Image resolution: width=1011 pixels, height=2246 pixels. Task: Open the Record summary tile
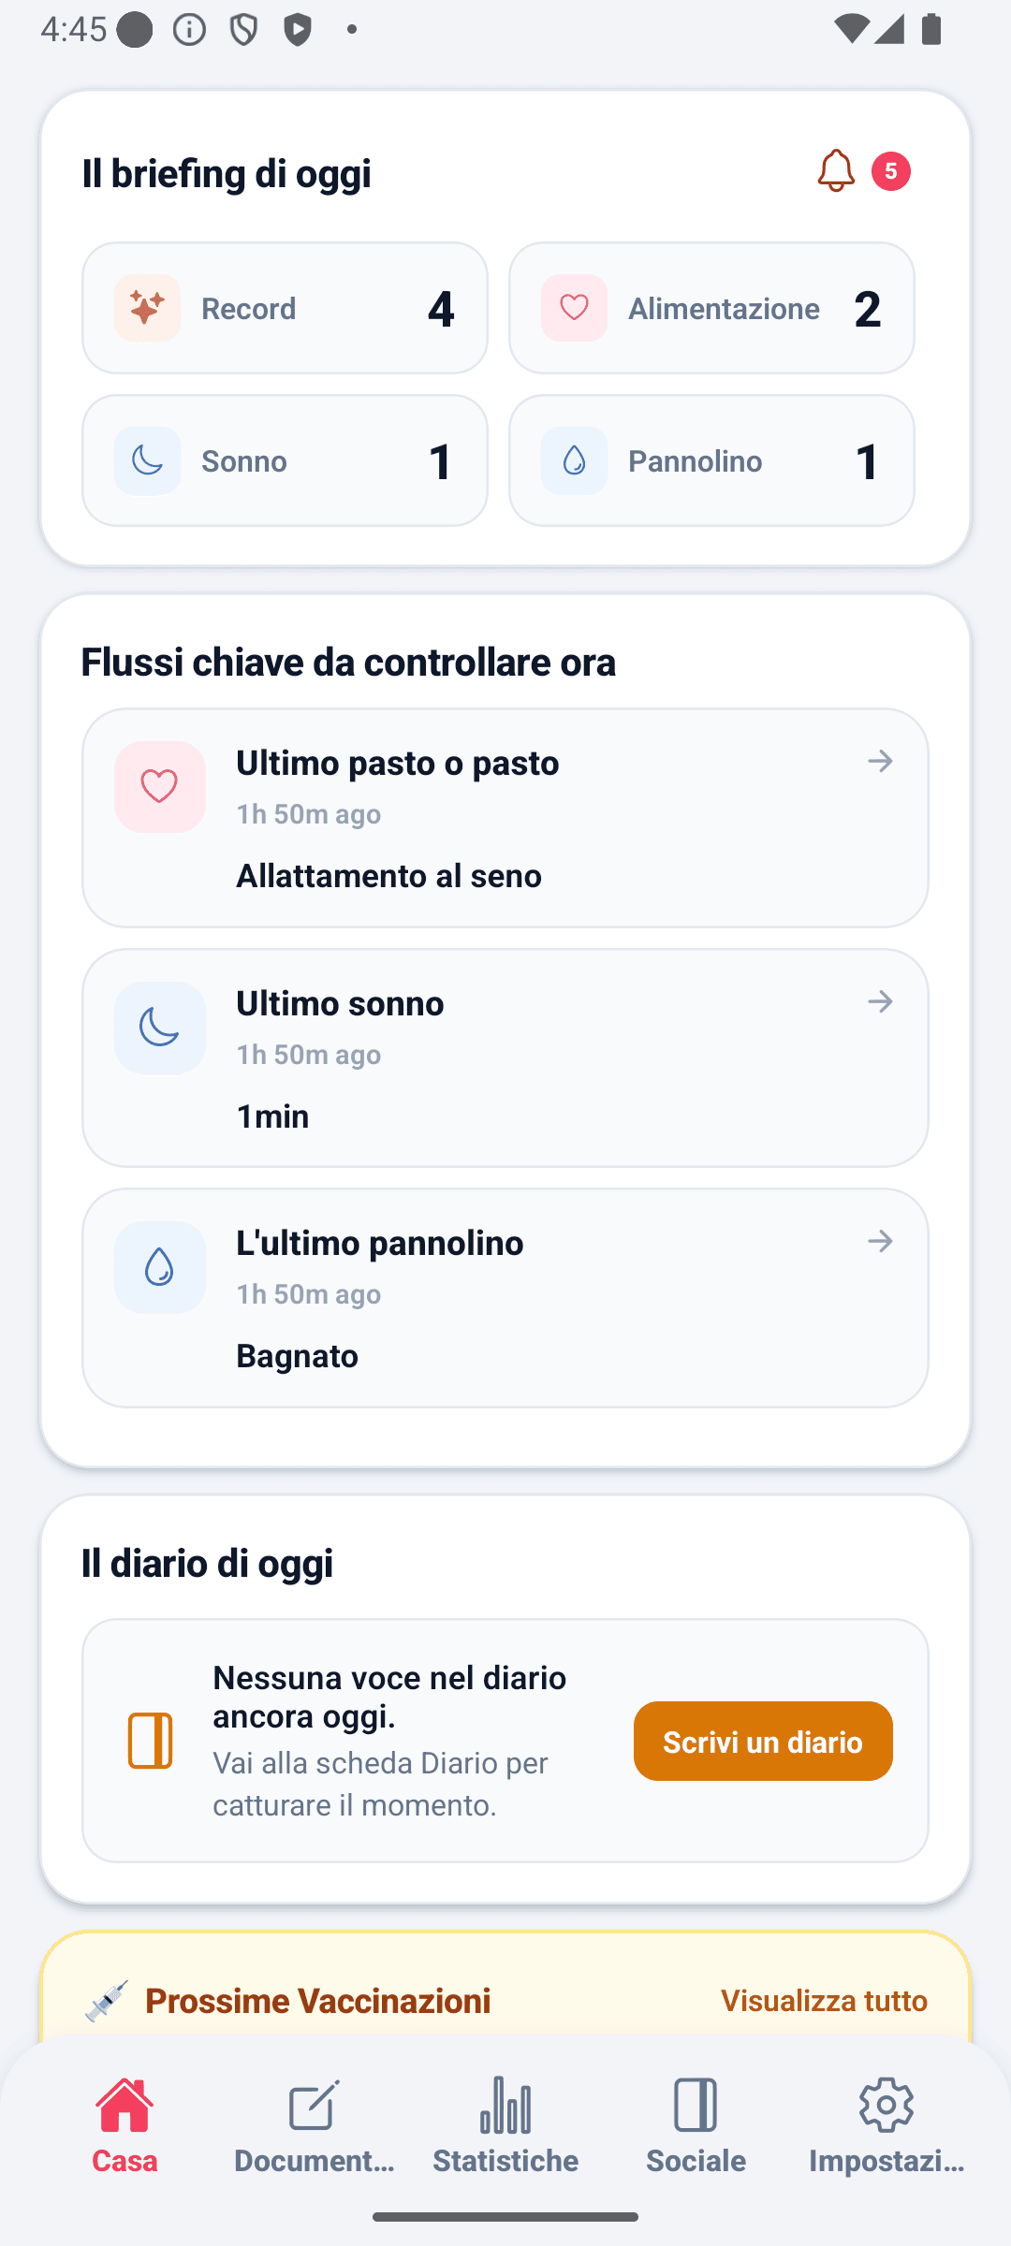point(285,308)
